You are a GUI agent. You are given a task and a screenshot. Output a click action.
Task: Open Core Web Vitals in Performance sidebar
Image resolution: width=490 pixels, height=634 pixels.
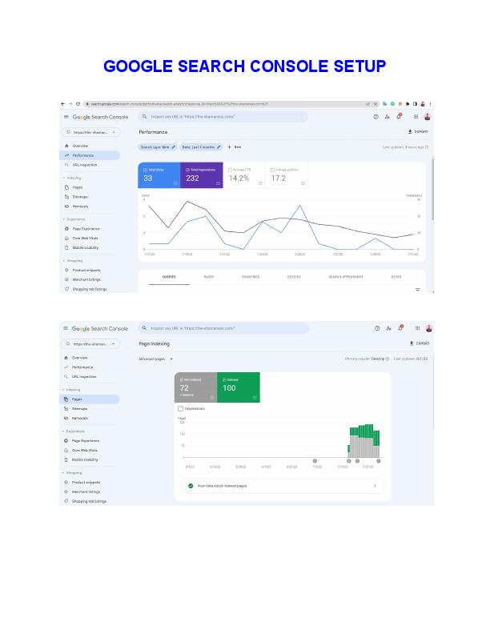85,239
